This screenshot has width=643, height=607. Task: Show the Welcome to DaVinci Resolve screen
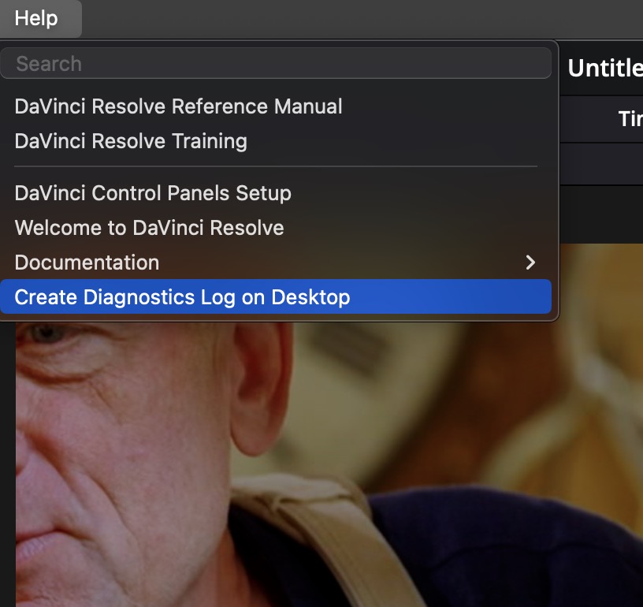(x=149, y=228)
